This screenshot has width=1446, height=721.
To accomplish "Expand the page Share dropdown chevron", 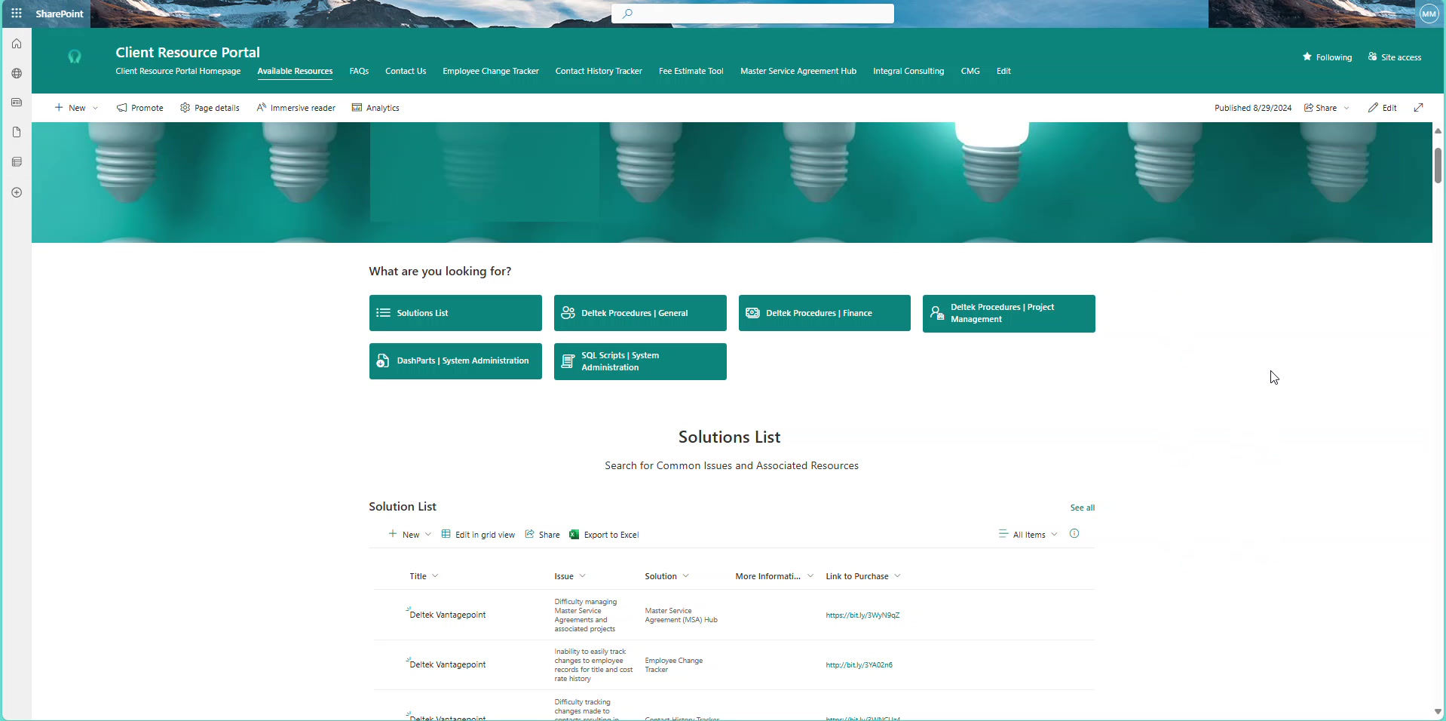I will [1346, 108].
